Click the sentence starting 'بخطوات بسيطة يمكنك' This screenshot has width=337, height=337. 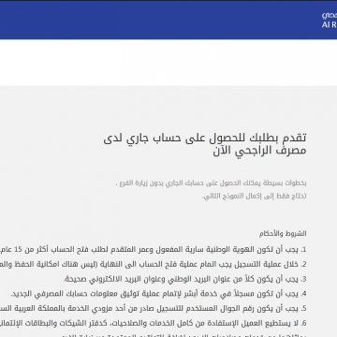coord(211,183)
